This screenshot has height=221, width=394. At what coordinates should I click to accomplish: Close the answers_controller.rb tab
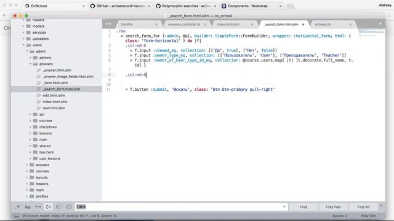[x=205, y=25]
